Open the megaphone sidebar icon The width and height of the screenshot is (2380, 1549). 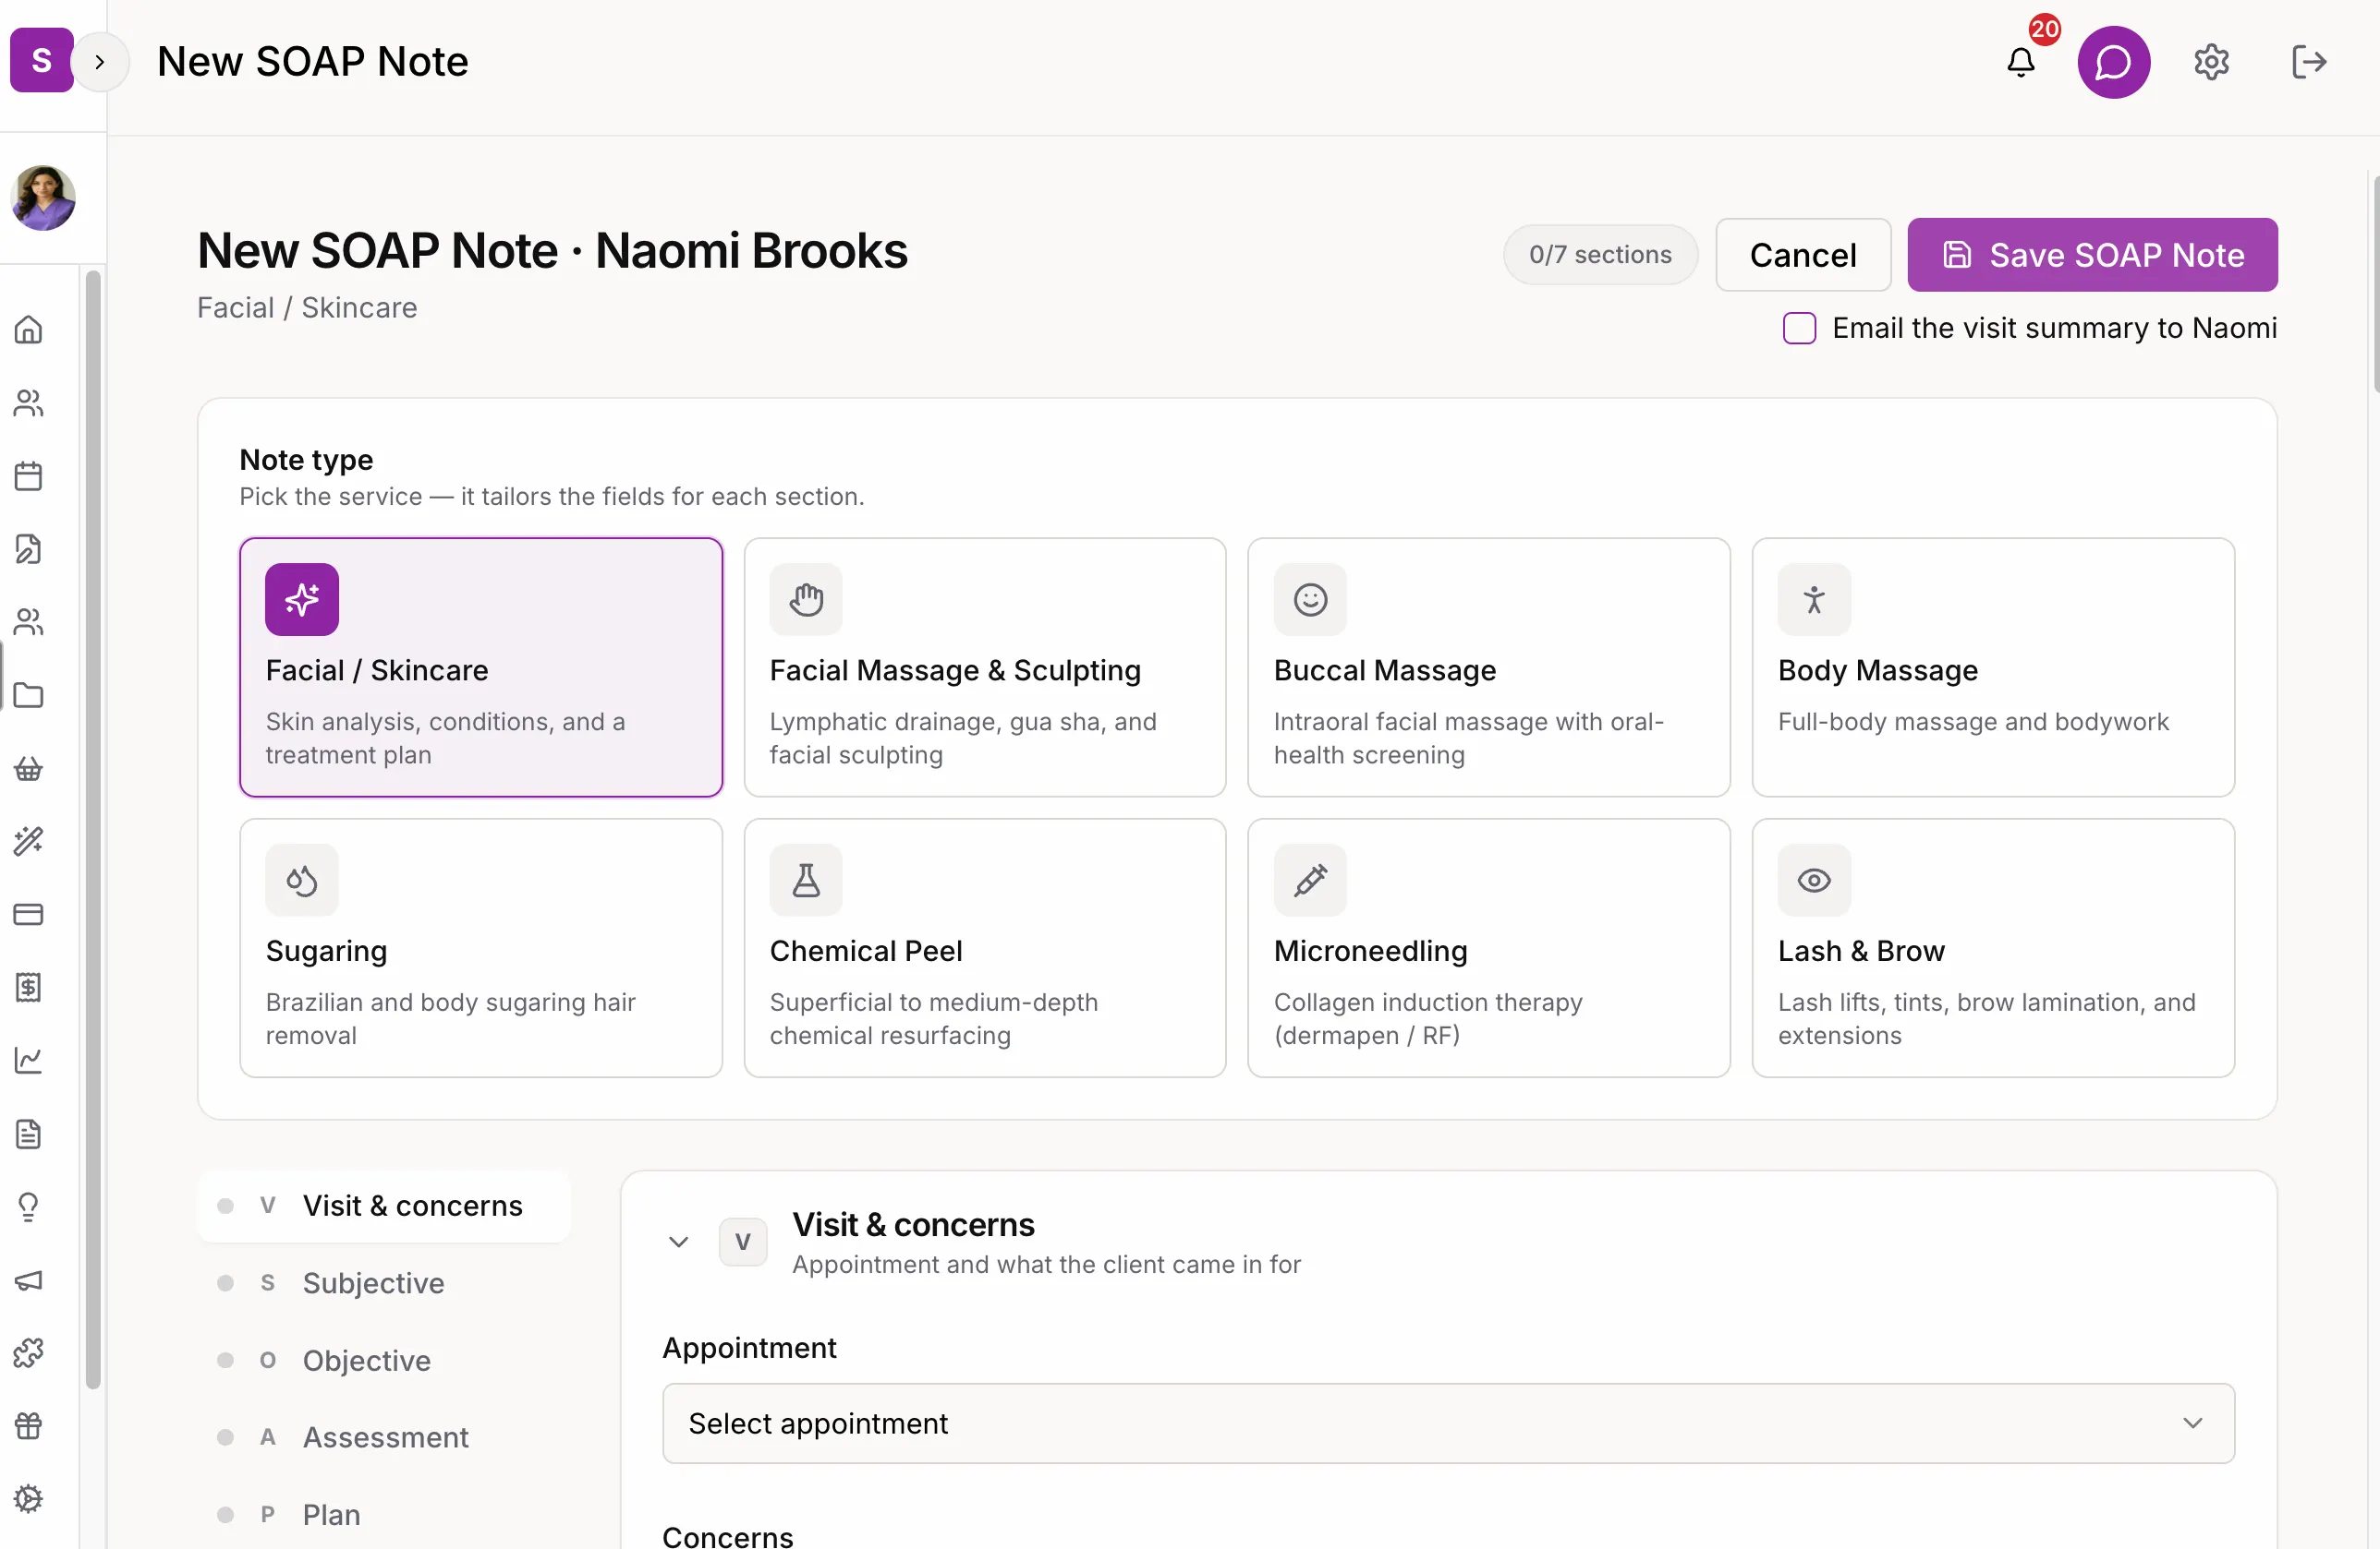29,1280
